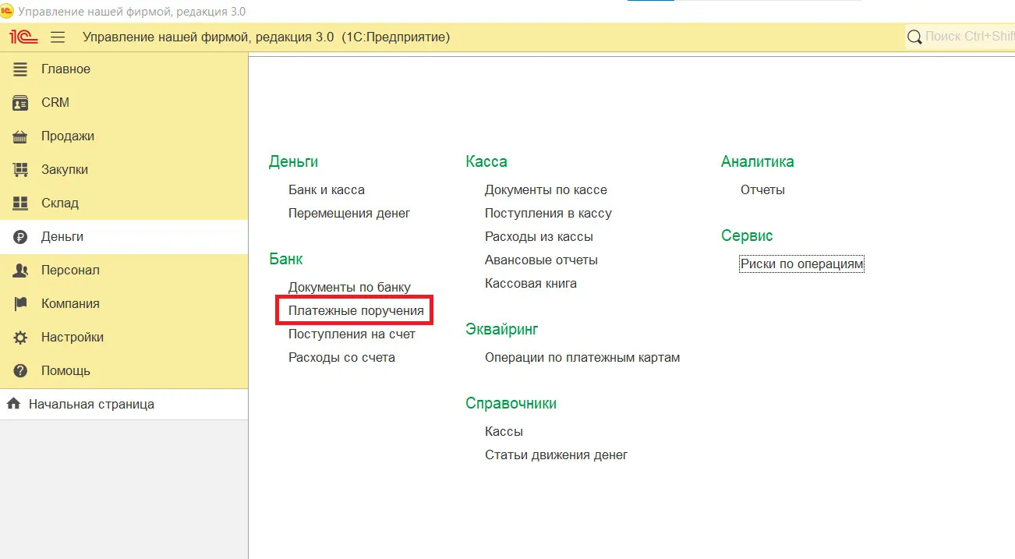Click the CRM contact card icon
Image resolution: width=1015 pixels, height=559 pixels.
click(21, 103)
